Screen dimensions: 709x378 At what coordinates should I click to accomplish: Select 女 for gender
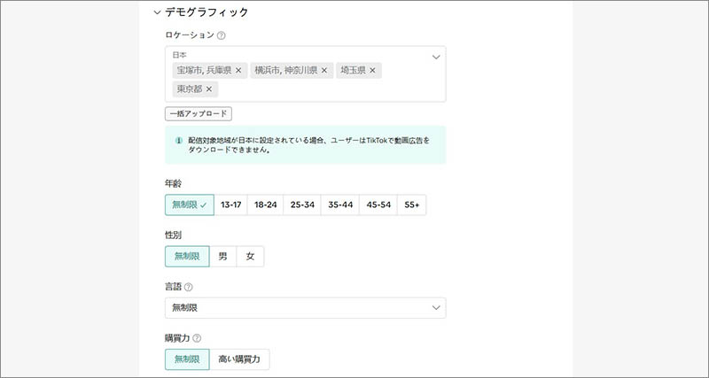250,257
